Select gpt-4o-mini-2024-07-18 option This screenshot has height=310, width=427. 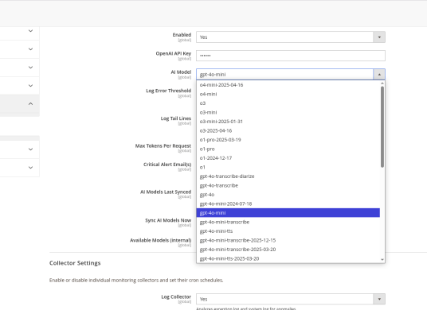tap(288, 203)
